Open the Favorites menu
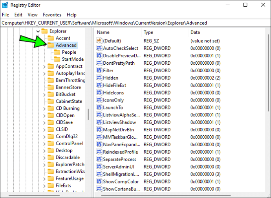The width and height of the screenshot is (271, 198). 52,15
